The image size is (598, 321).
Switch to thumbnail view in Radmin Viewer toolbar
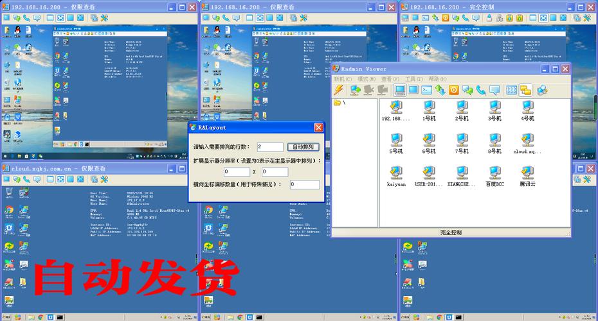pos(511,91)
